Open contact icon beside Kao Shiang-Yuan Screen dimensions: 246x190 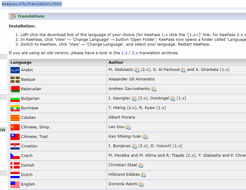pos(145,137)
